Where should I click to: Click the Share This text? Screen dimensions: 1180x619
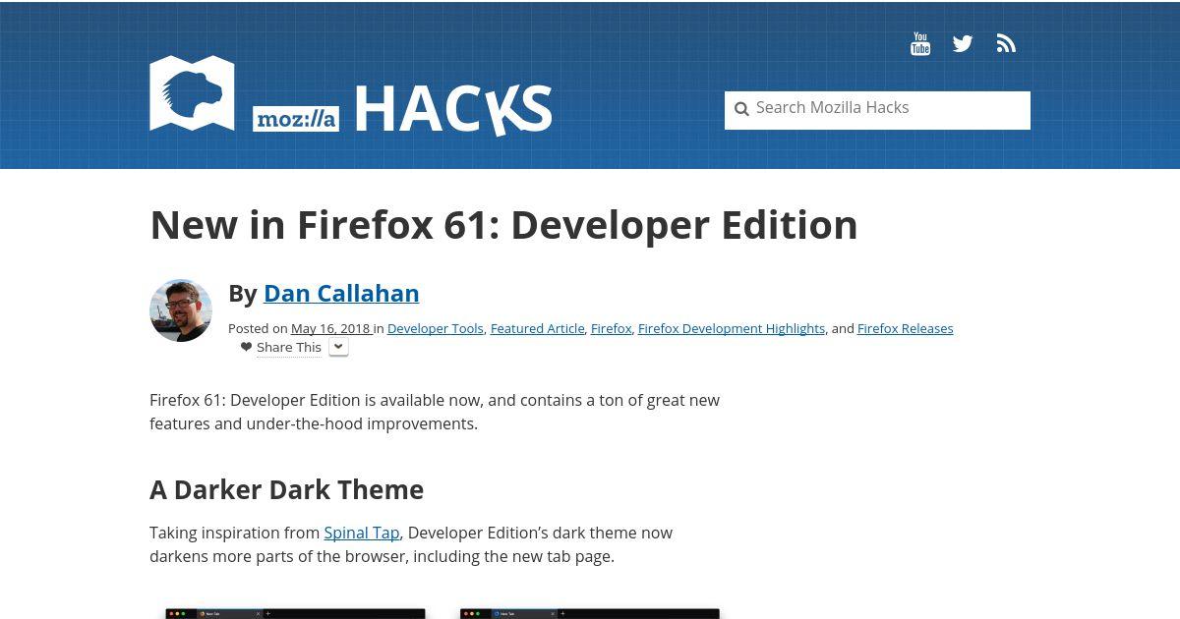tap(289, 347)
